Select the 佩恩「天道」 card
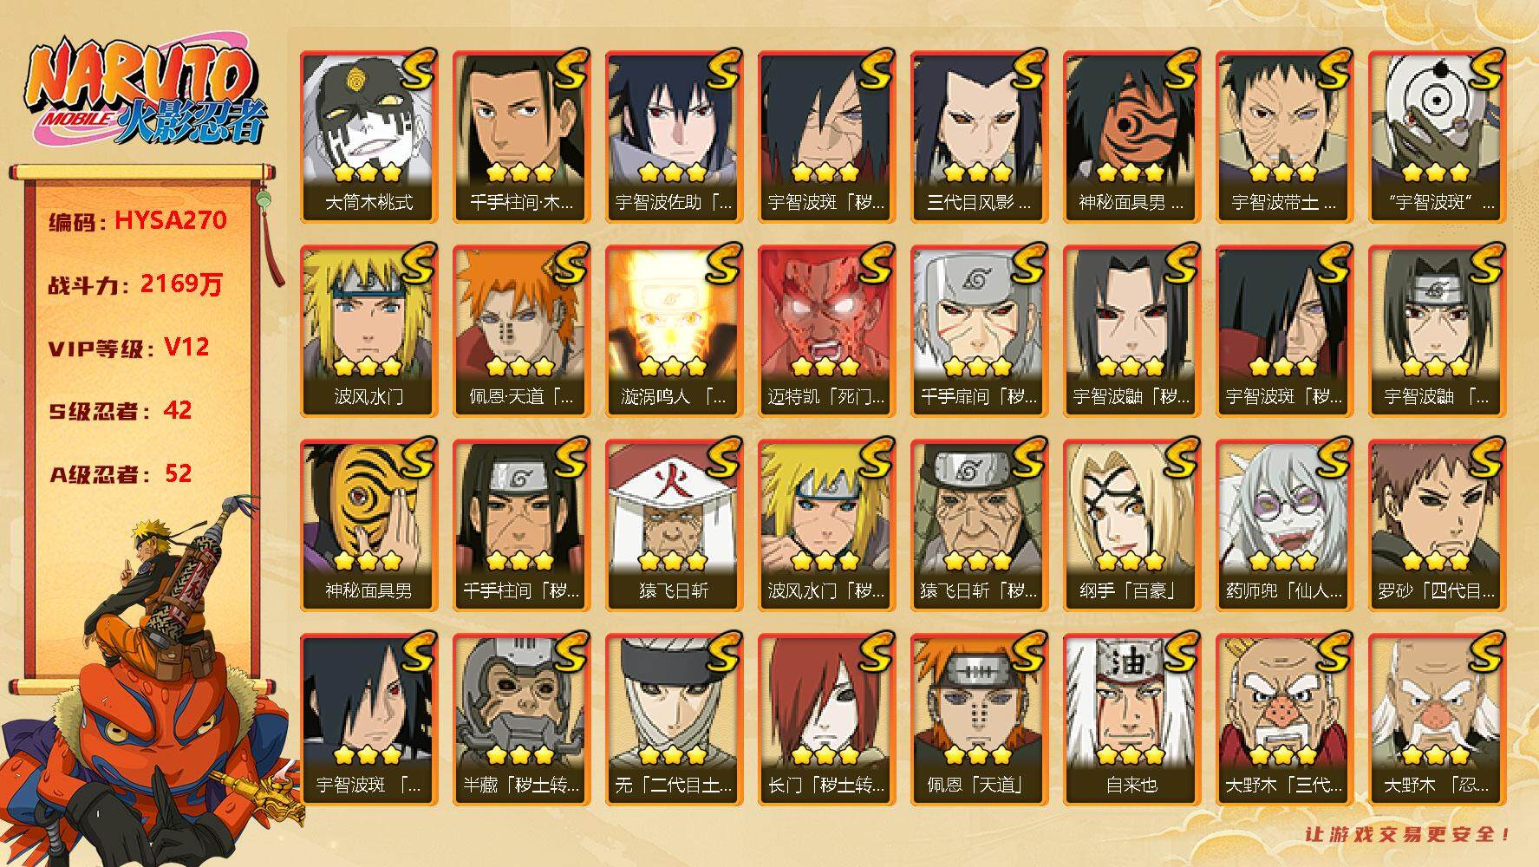Image resolution: width=1539 pixels, height=867 pixels. tap(979, 720)
